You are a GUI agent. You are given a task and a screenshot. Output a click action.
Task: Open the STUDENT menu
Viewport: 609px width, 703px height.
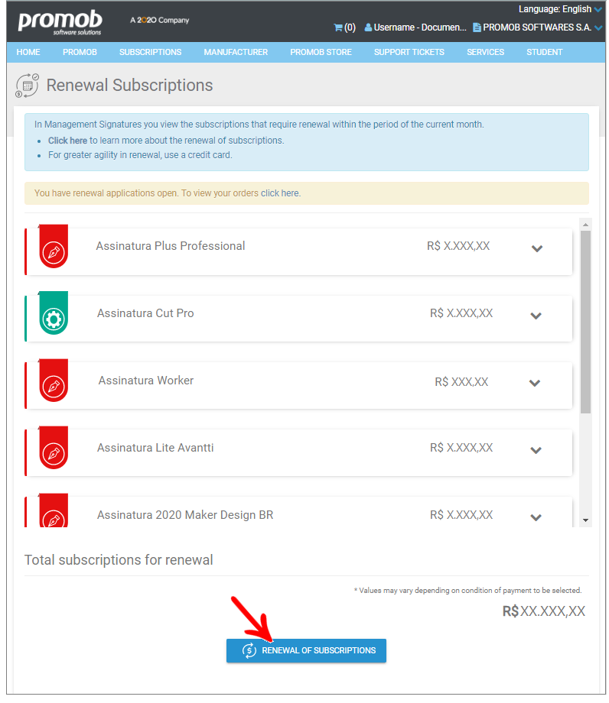(x=545, y=52)
